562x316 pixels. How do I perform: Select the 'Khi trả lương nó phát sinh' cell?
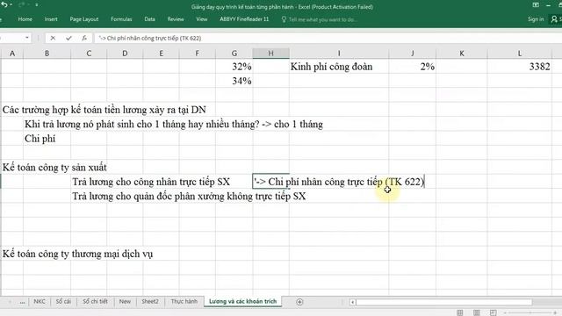pyautogui.click(x=174, y=125)
